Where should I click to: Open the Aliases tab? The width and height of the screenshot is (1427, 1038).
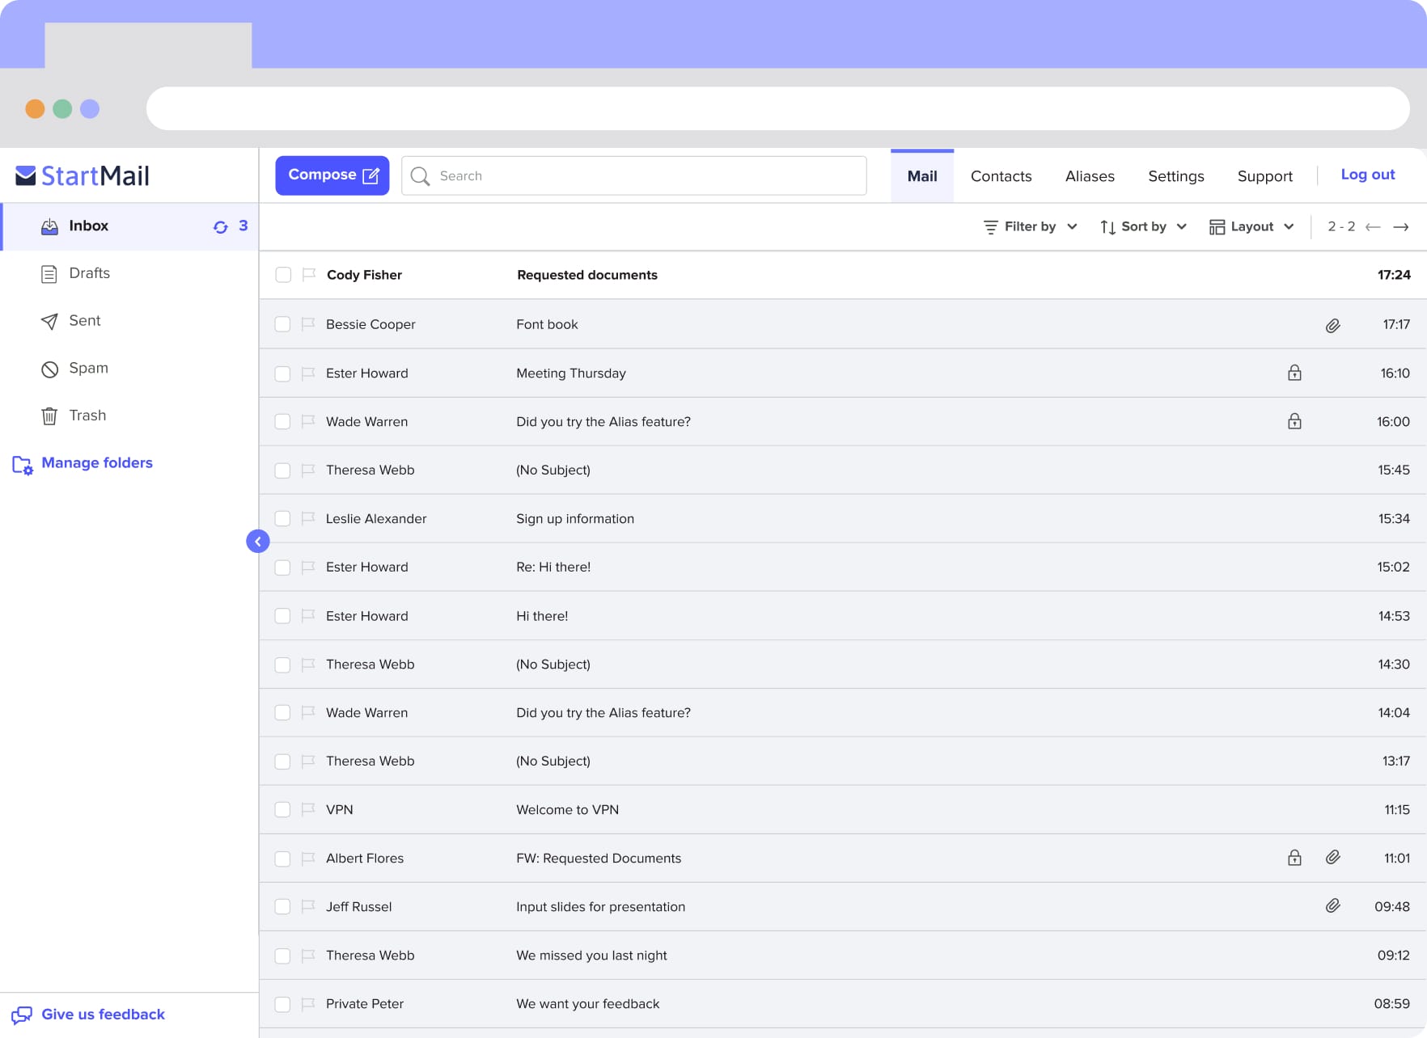1090,176
